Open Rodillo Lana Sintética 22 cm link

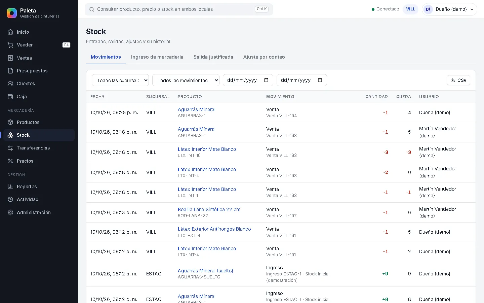pyautogui.click(x=209, y=209)
